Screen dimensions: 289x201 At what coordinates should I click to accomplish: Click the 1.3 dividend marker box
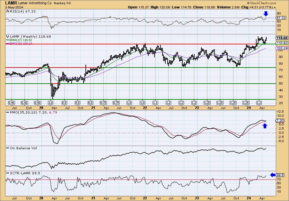pyautogui.click(x=259, y=103)
